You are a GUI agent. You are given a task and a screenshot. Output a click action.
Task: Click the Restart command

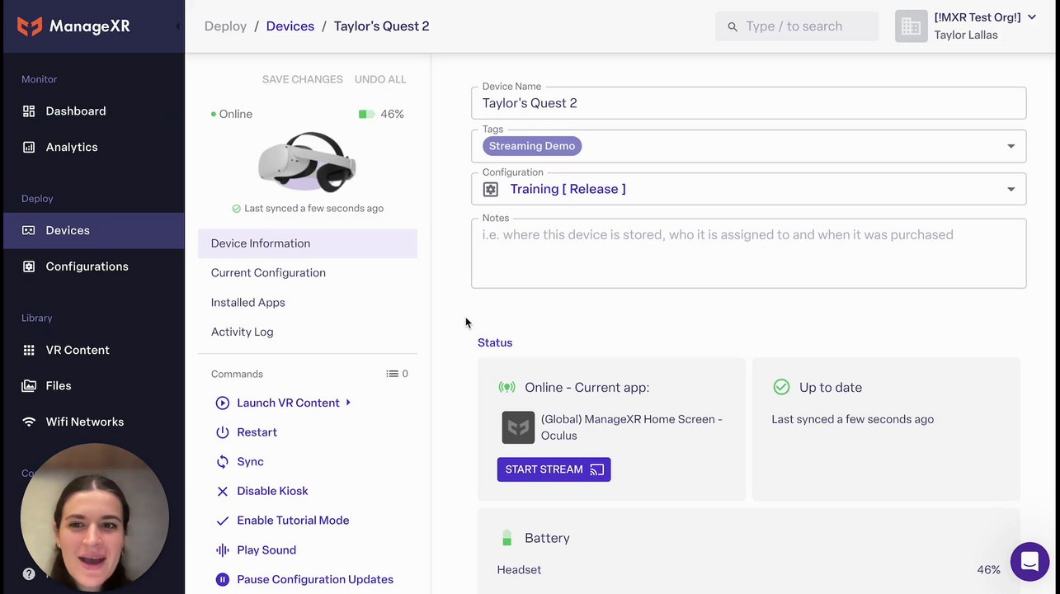257,432
